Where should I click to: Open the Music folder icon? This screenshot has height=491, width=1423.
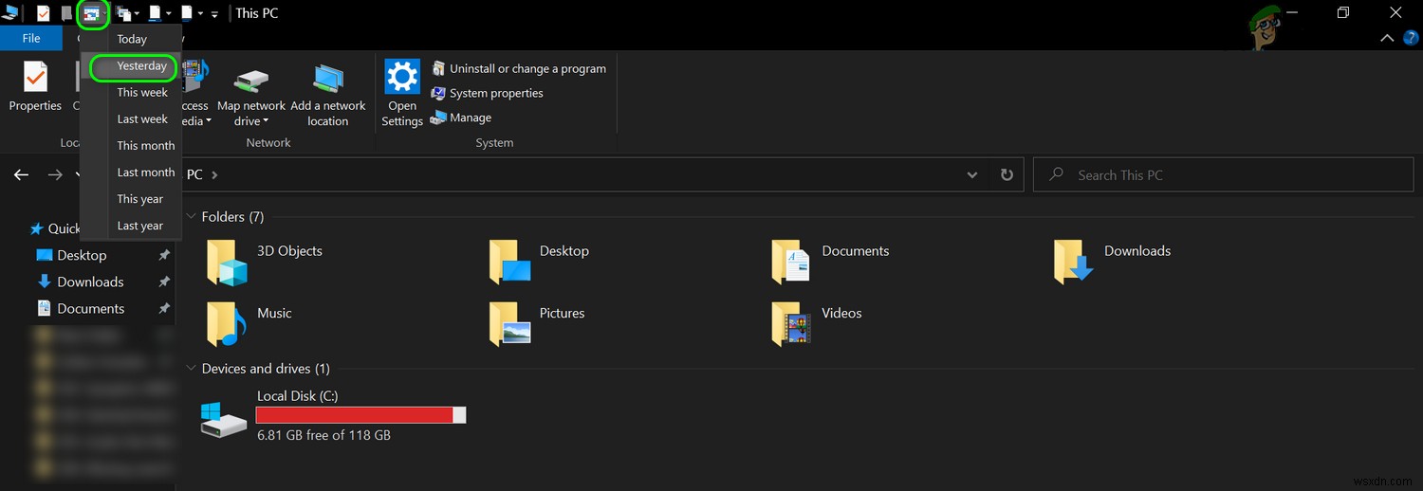(227, 324)
